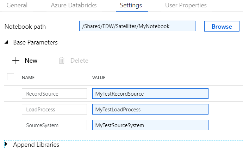This screenshot has height=152, width=243.
Task: Click the VALUE column header
Action: click(99, 78)
